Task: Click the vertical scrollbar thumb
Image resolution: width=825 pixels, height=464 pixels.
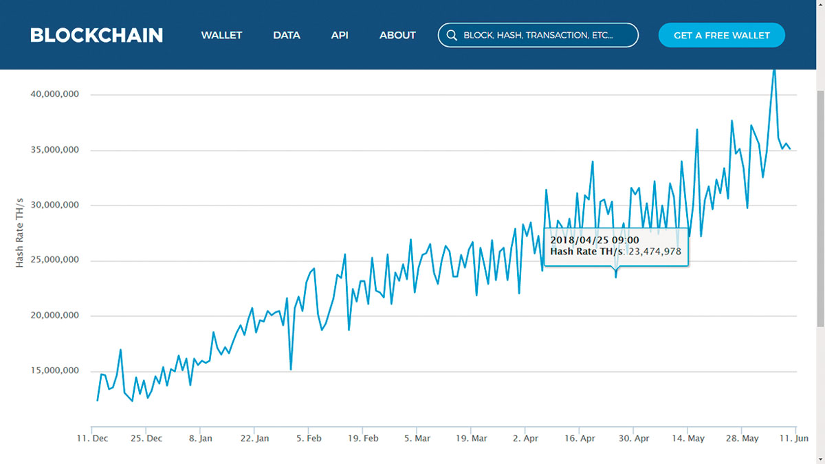Action: point(819,206)
